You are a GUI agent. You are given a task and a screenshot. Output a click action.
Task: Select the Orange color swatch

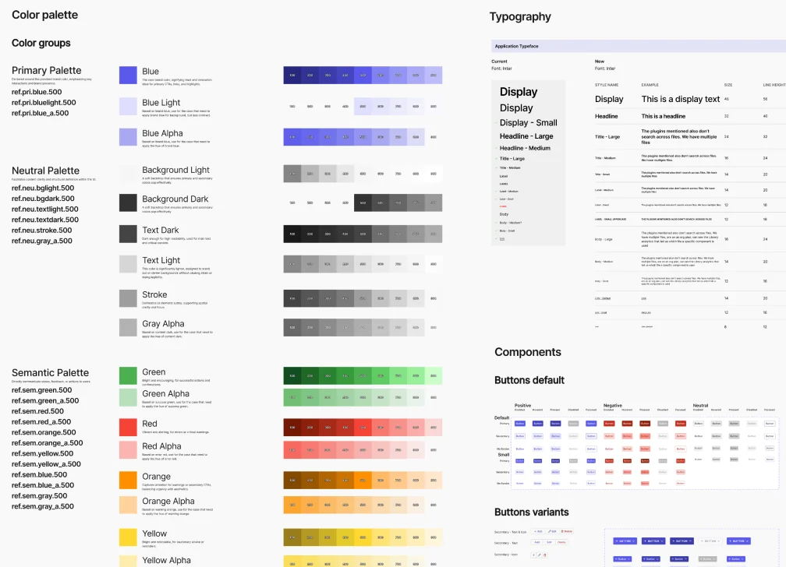pyautogui.click(x=128, y=480)
